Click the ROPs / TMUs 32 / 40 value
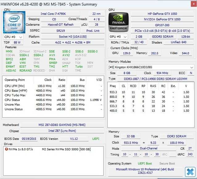197x179 pixels. point(139,42)
